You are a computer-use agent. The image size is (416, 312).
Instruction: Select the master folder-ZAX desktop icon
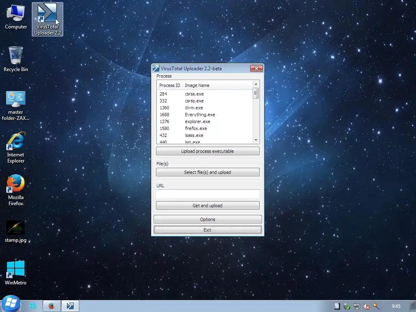[16, 106]
